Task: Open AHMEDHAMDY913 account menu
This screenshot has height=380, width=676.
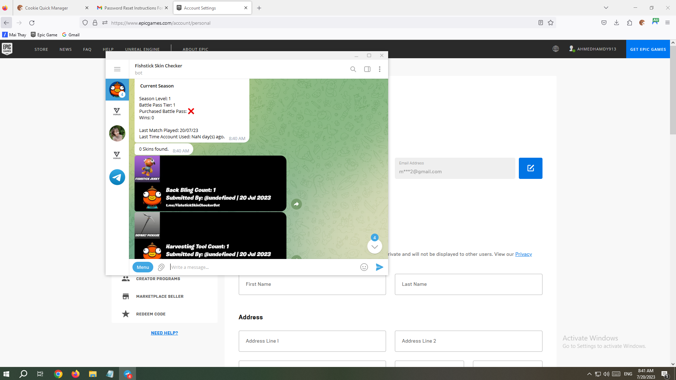Action: point(592,49)
